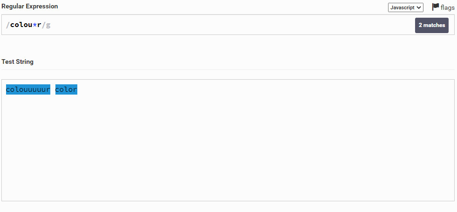The width and height of the screenshot is (457, 212).
Task: Click the gap between the two matches
Action: click(x=53, y=89)
